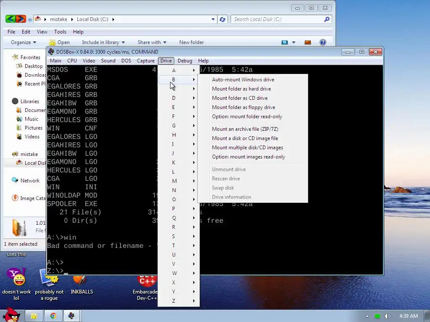The image size is (430, 322).
Task: Open the 'doesn't work lol' desktop icon
Action: point(16,284)
